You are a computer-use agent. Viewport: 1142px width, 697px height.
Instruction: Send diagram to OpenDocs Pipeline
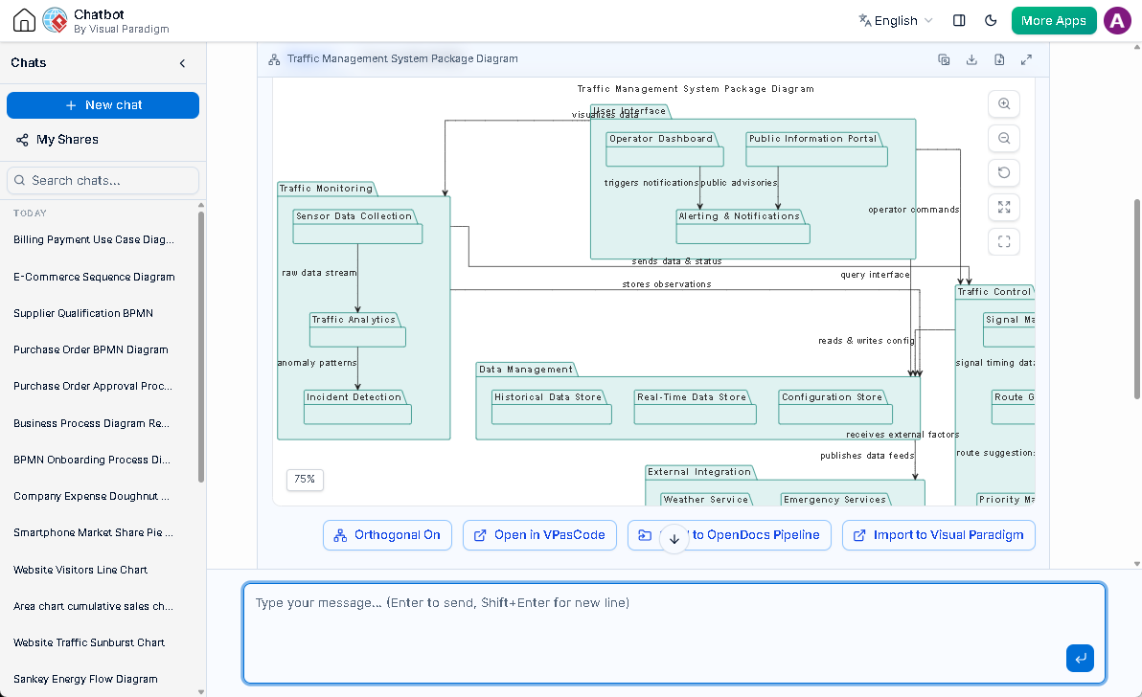(729, 535)
